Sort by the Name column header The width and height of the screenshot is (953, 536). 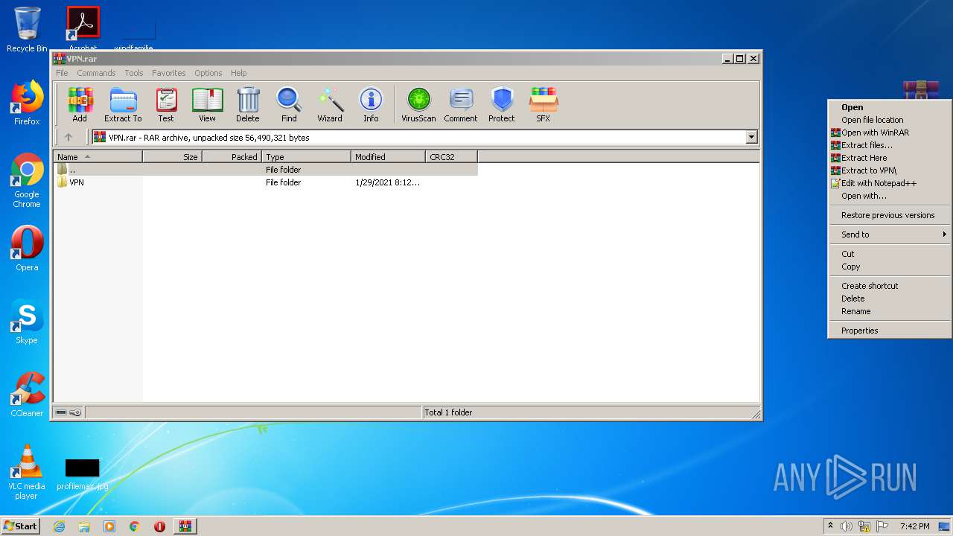[x=98, y=157]
